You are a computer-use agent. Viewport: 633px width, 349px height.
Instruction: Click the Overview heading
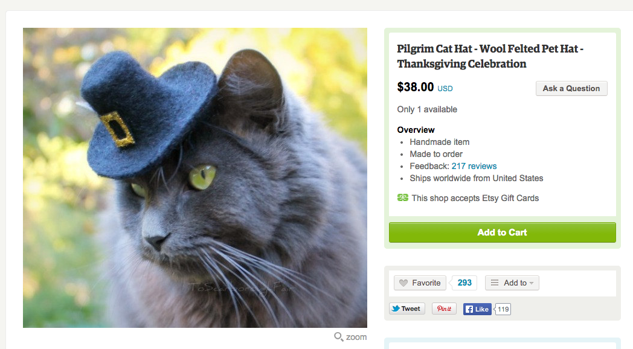[416, 130]
